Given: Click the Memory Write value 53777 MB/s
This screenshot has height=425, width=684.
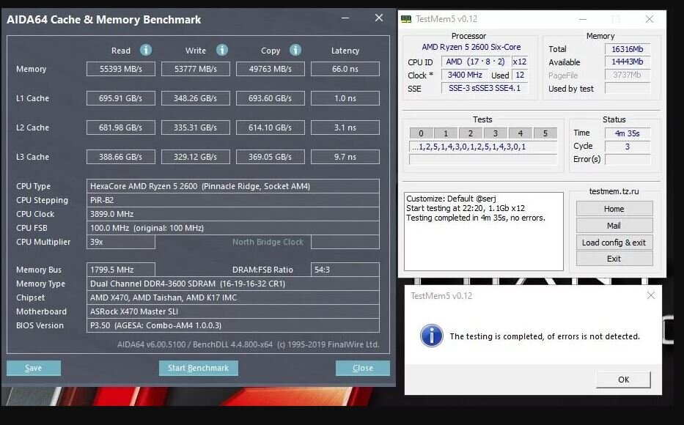Looking at the screenshot, I should (x=196, y=69).
